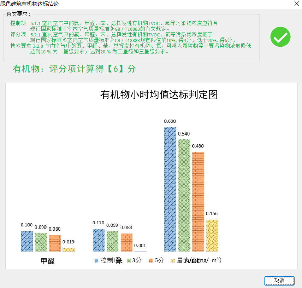Click the green checkmark pass icon
302x288 pixels.
point(280,37)
